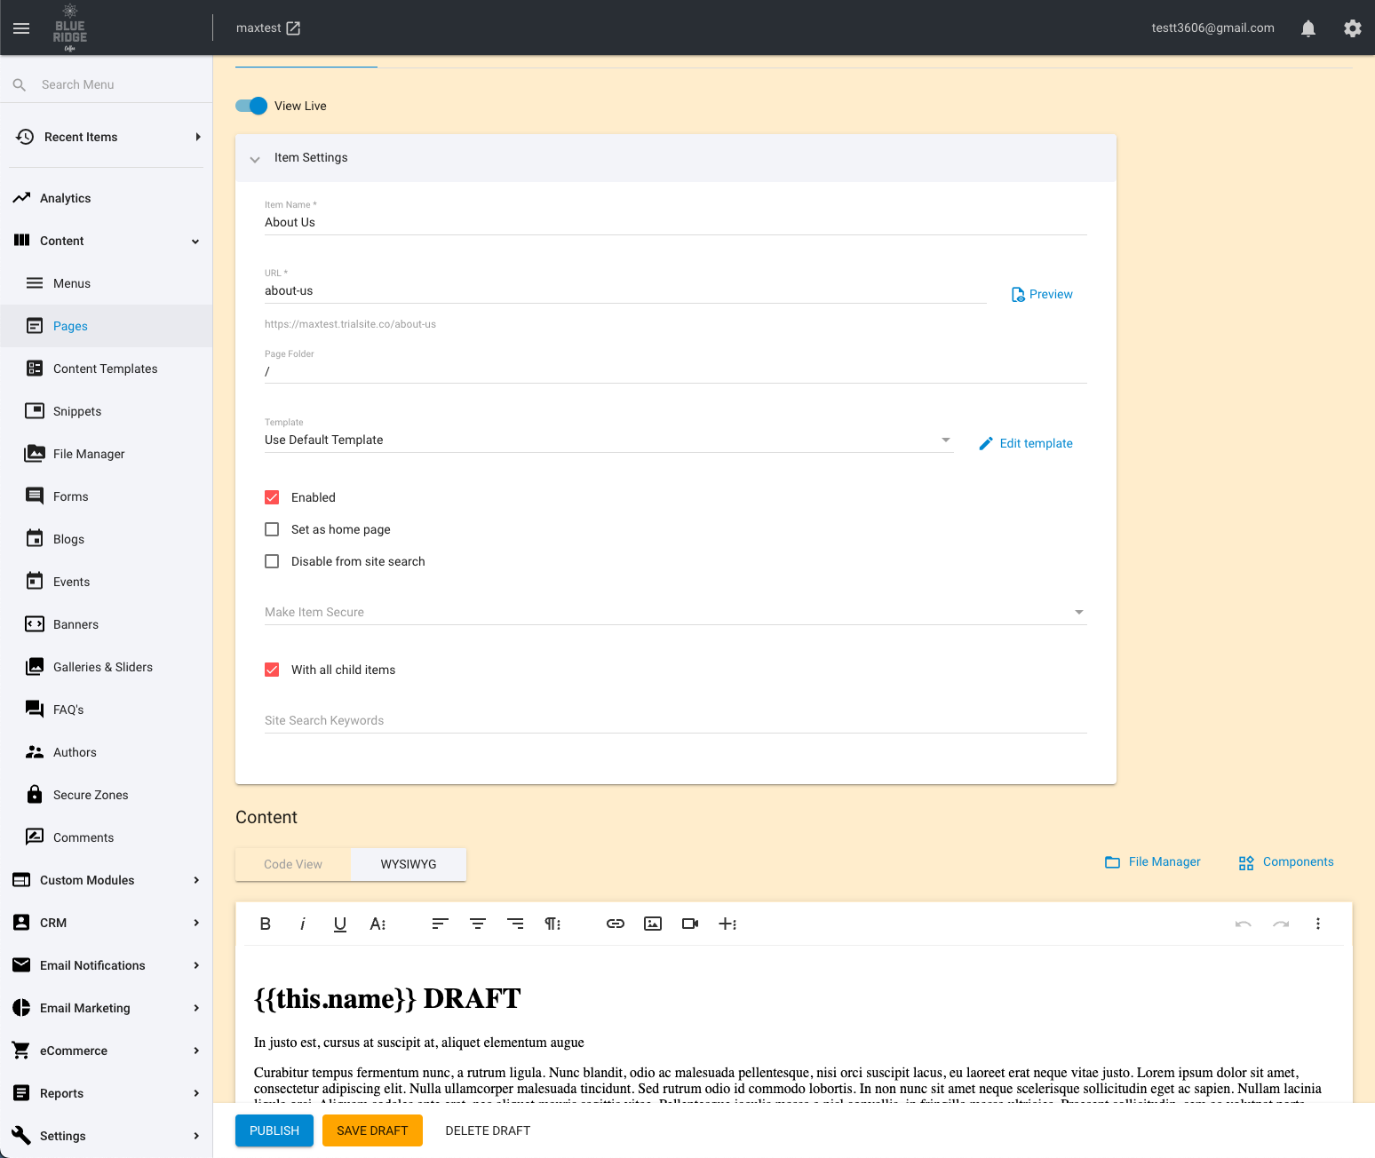This screenshot has height=1158, width=1375.
Task: Collapse the Item Settings panel
Action: (x=255, y=159)
